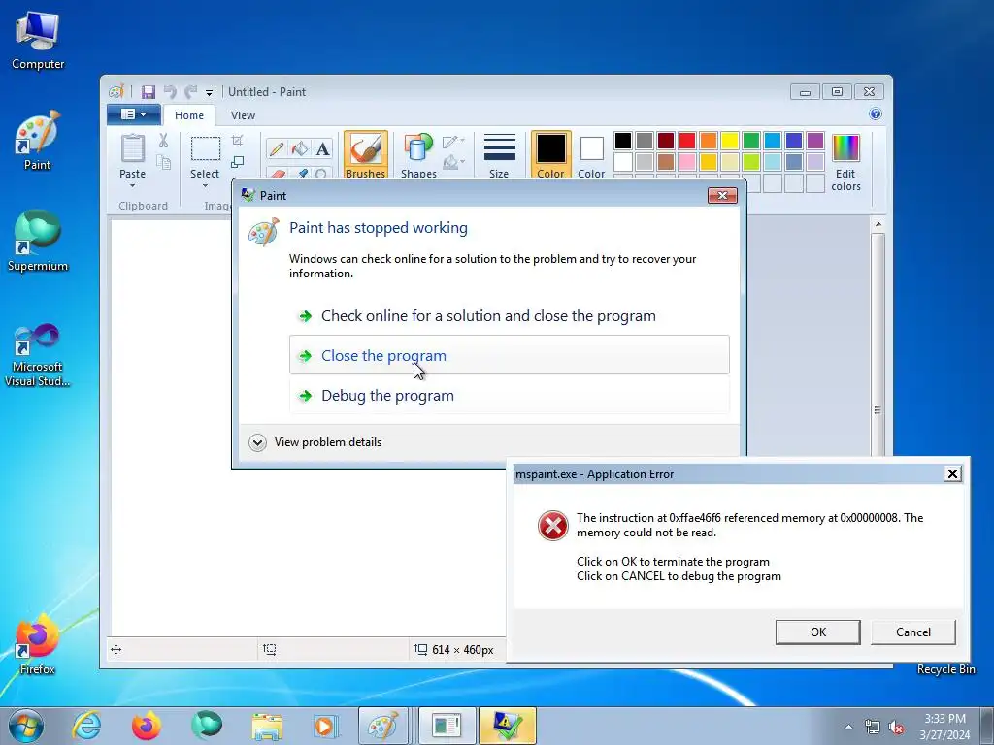
Task: Click the Resize icon in Image group
Action: tap(238, 162)
